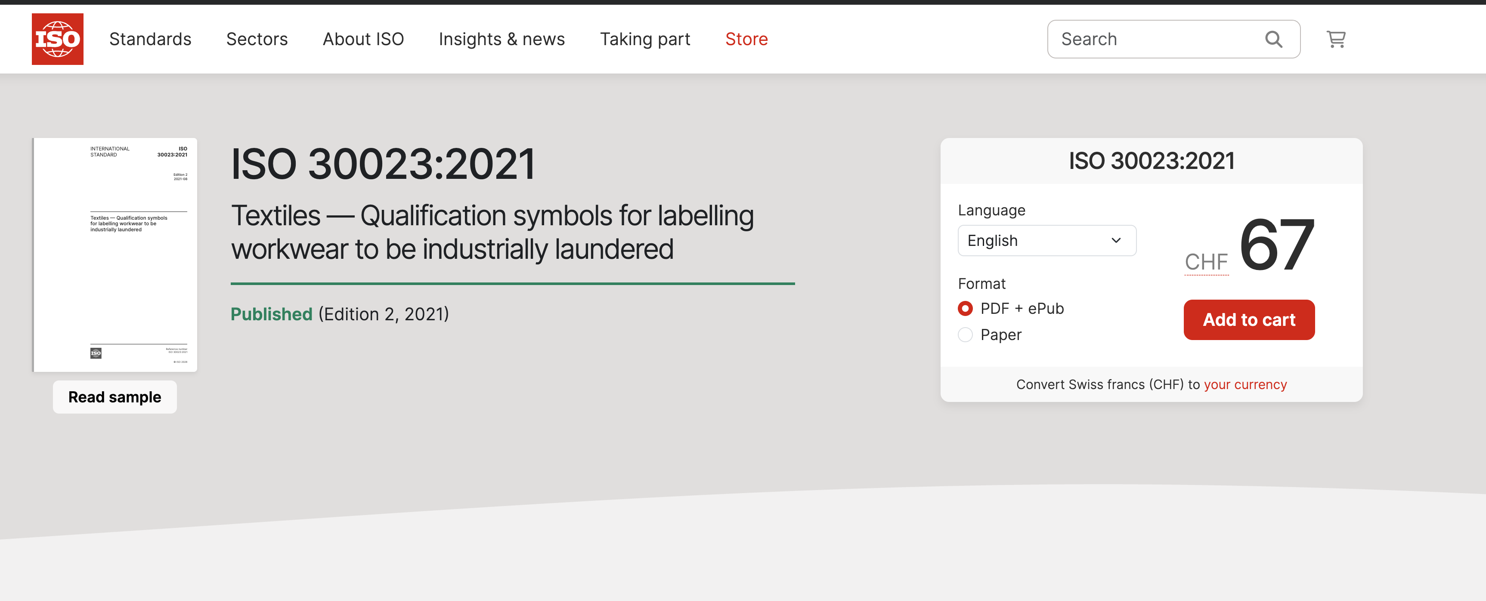1486x601 pixels.
Task: Click the Add to cart button
Action: [1249, 319]
